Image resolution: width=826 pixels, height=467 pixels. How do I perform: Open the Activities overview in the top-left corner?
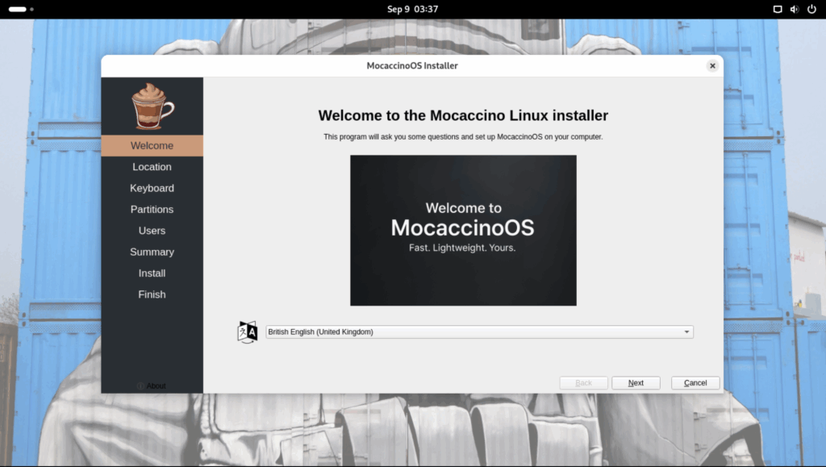click(x=20, y=9)
